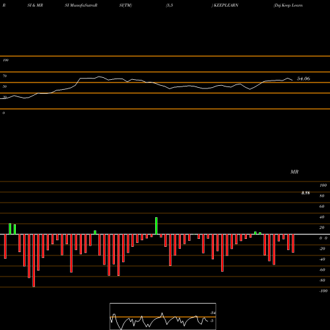
Task: Click the MR indicator title label
Action: click(x=294, y=172)
